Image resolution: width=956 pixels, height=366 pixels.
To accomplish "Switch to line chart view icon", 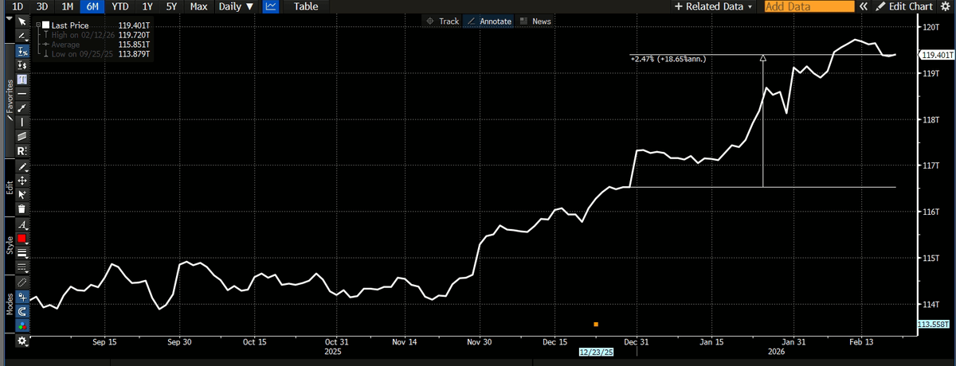I will (x=271, y=6).
